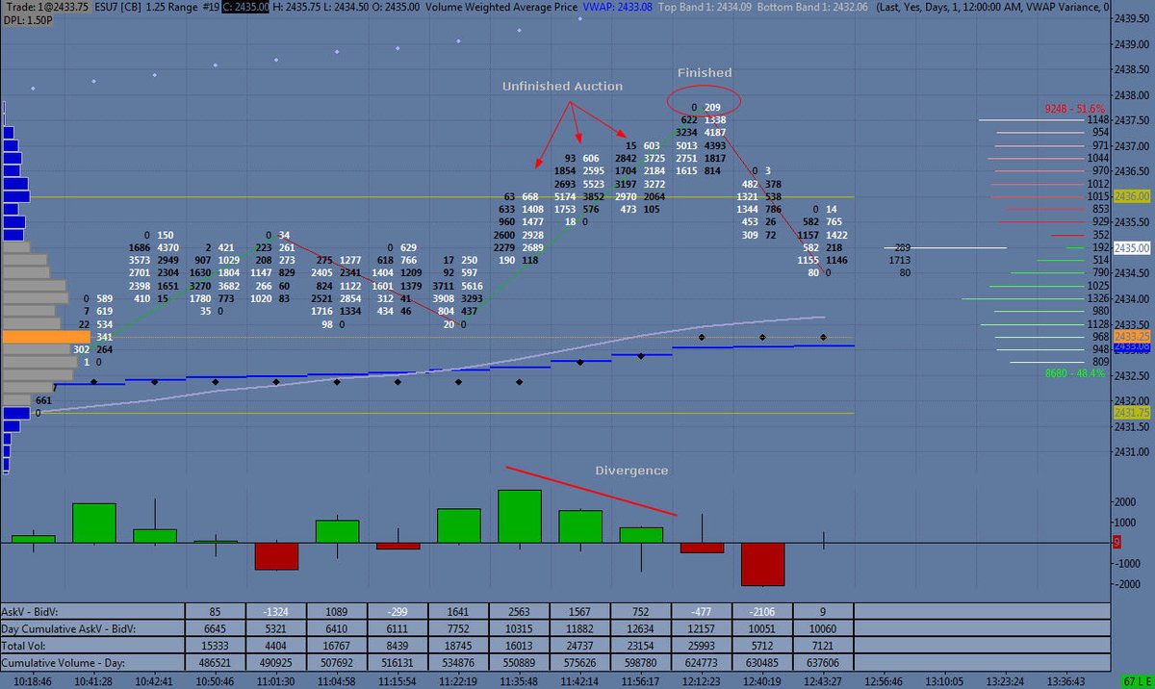Click the 2439.50 price scale value
Screen dimensions: 1155x689
click(x=1134, y=18)
